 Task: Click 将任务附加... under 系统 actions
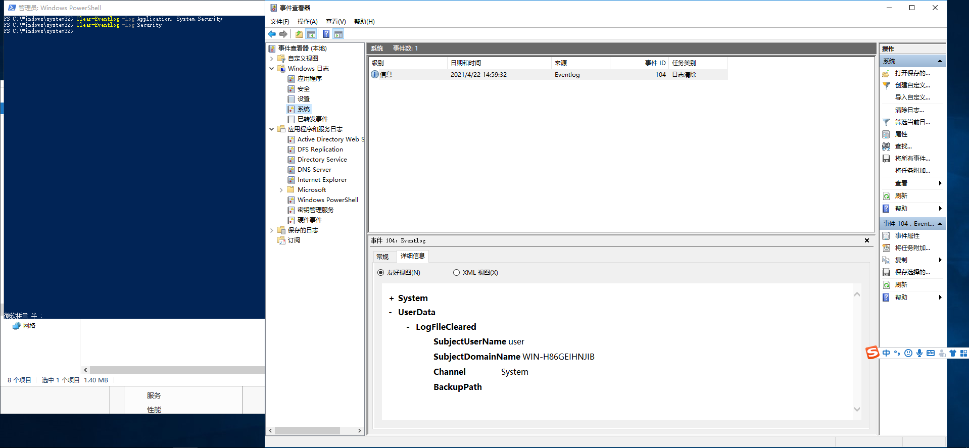pos(912,171)
